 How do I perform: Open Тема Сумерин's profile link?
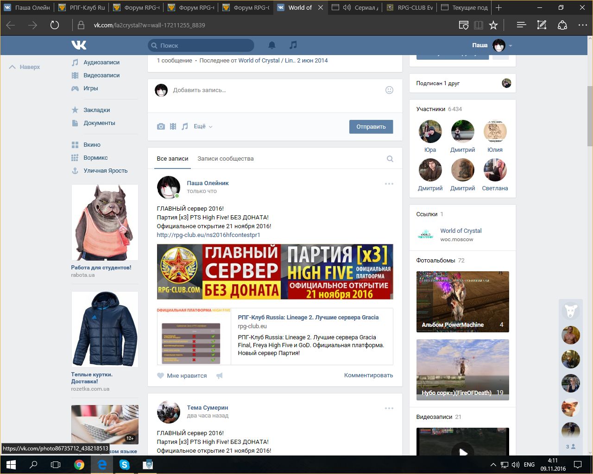[208, 408]
